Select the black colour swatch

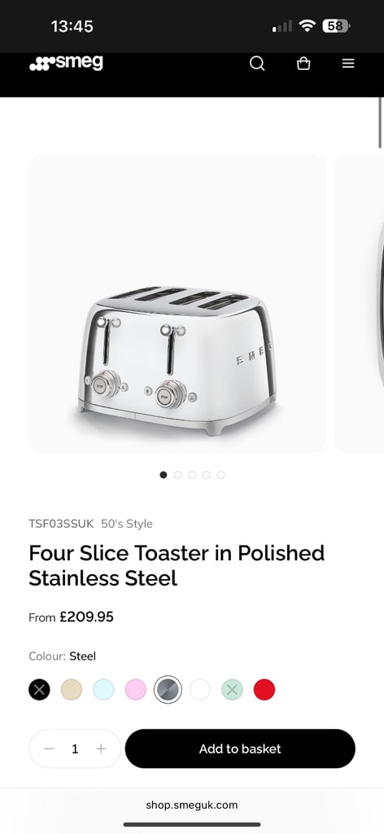39,690
